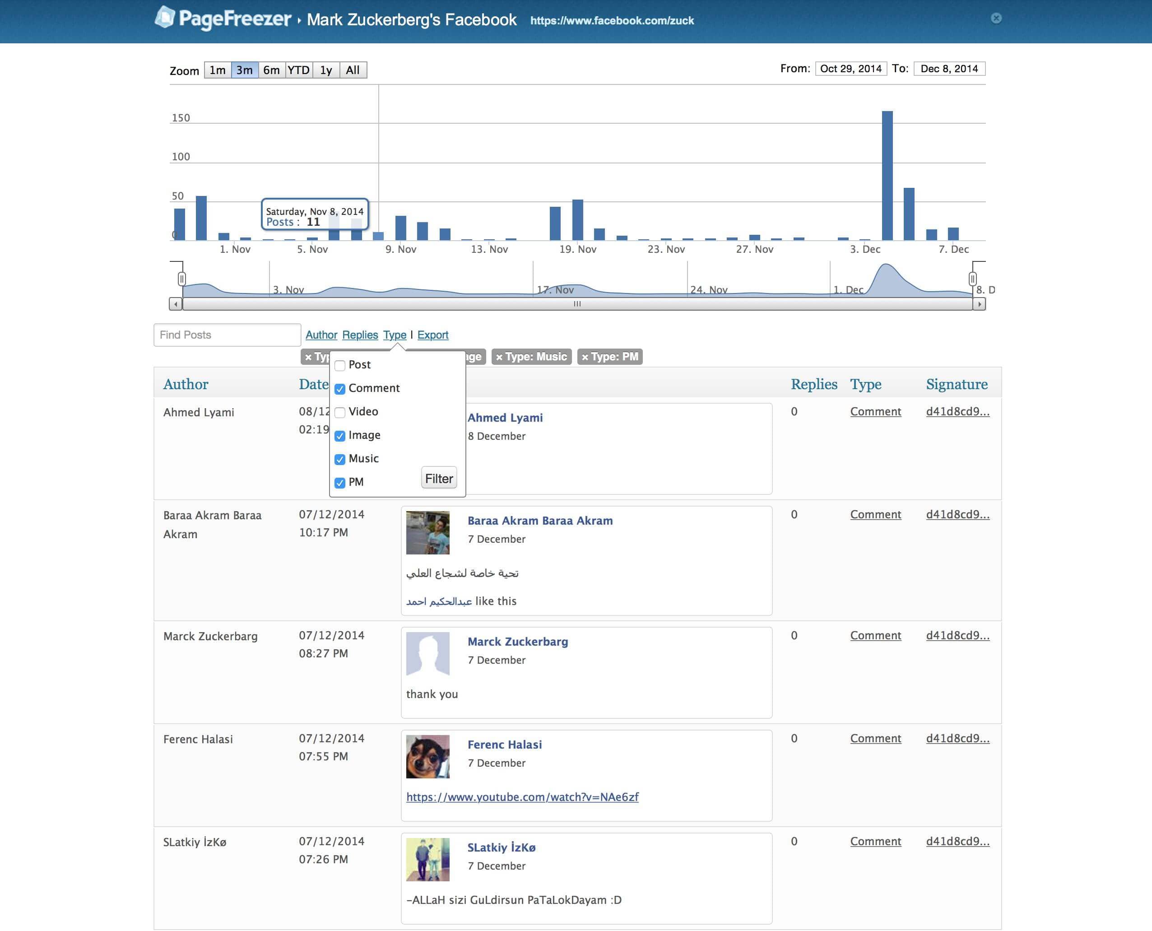
Task: Click Baraa Akram's profile thumbnail
Action: [428, 532]
